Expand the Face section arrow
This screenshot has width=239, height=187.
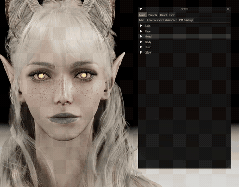tap(141, 31)
